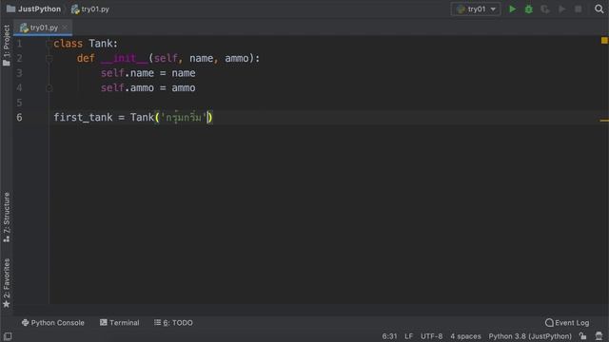The image size is (609, 342).
Task: Change LF line separator setting
Action: [408, 336]
